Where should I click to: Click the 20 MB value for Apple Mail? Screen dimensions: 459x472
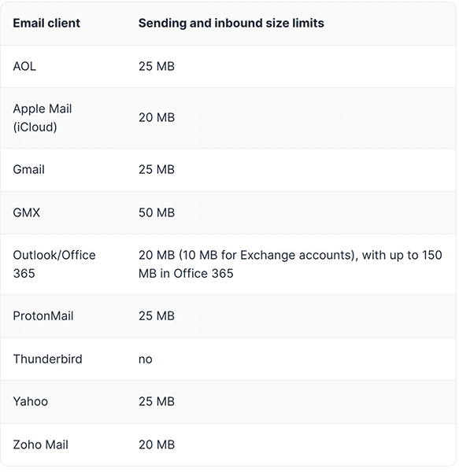coord(157,118)
